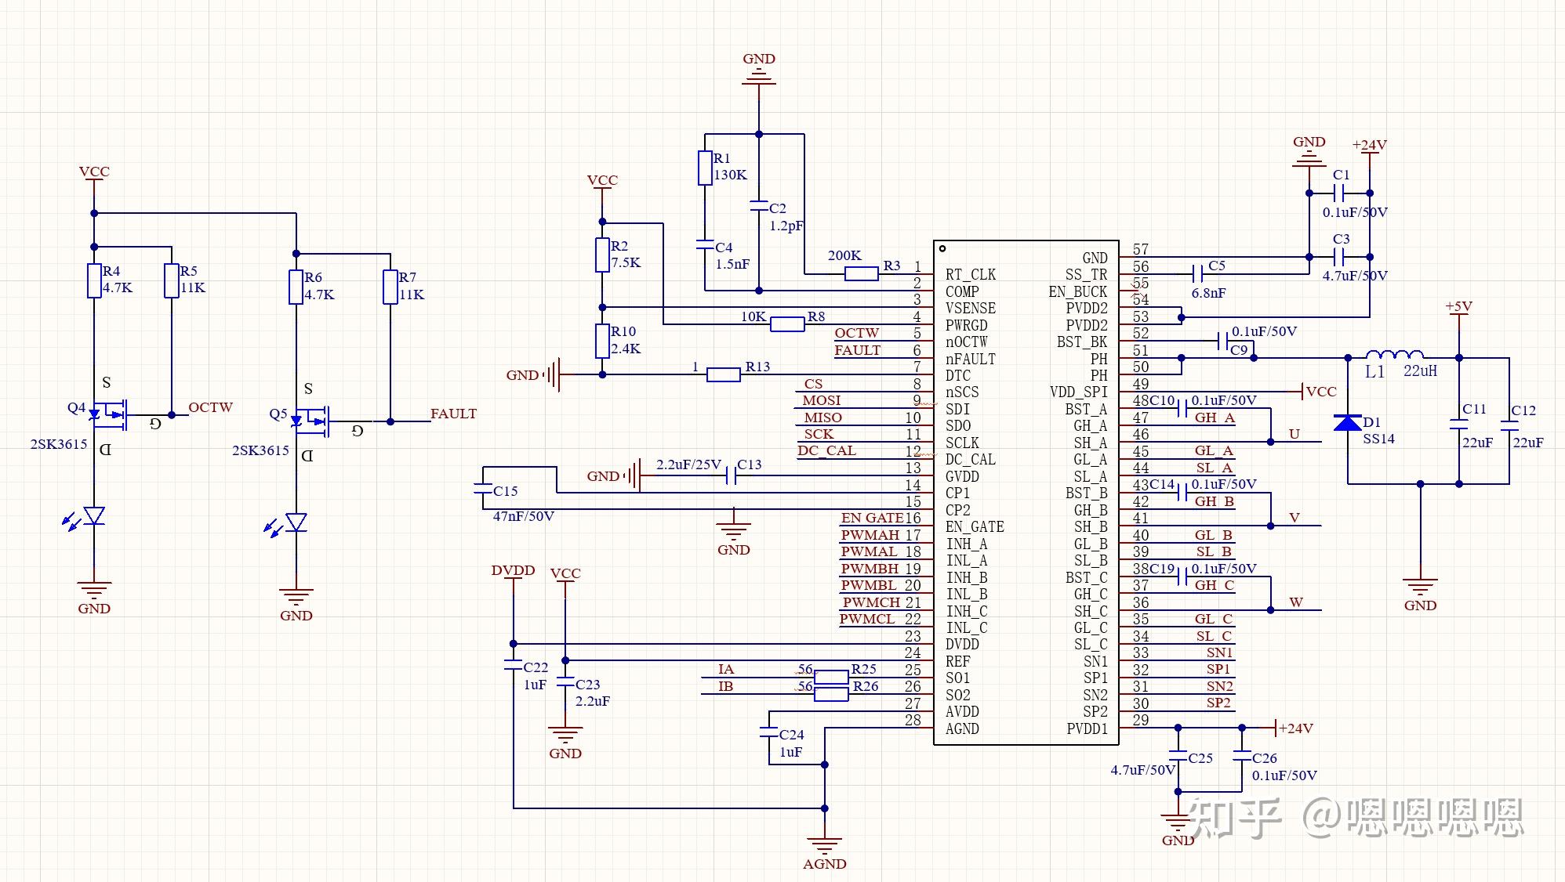Select the C15 47nF capacitor symbol
This screenshot has width=1565, height=882.
tap(482, 489)
